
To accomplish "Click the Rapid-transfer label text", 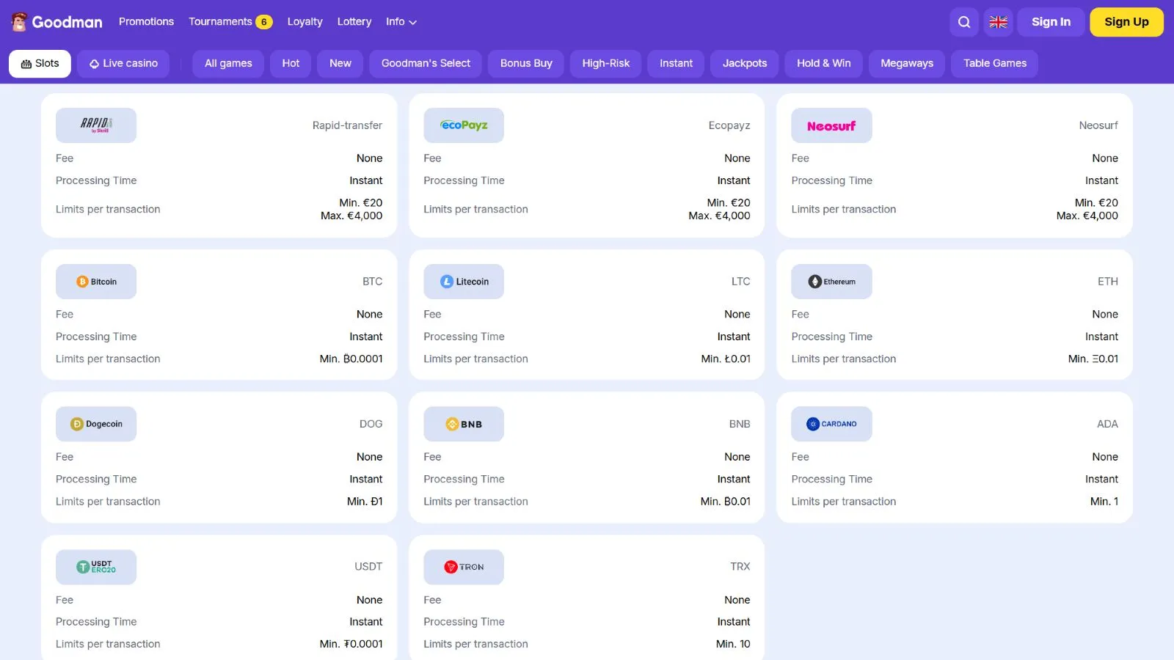I will [347, 125].
